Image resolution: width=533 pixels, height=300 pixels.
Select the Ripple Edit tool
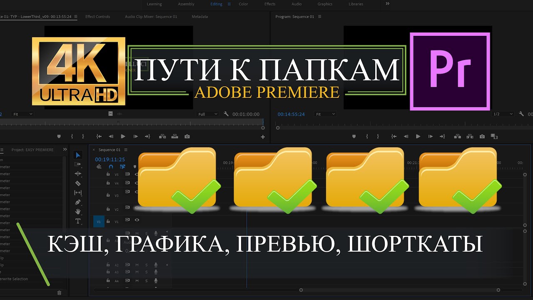(x=78, y=174)
